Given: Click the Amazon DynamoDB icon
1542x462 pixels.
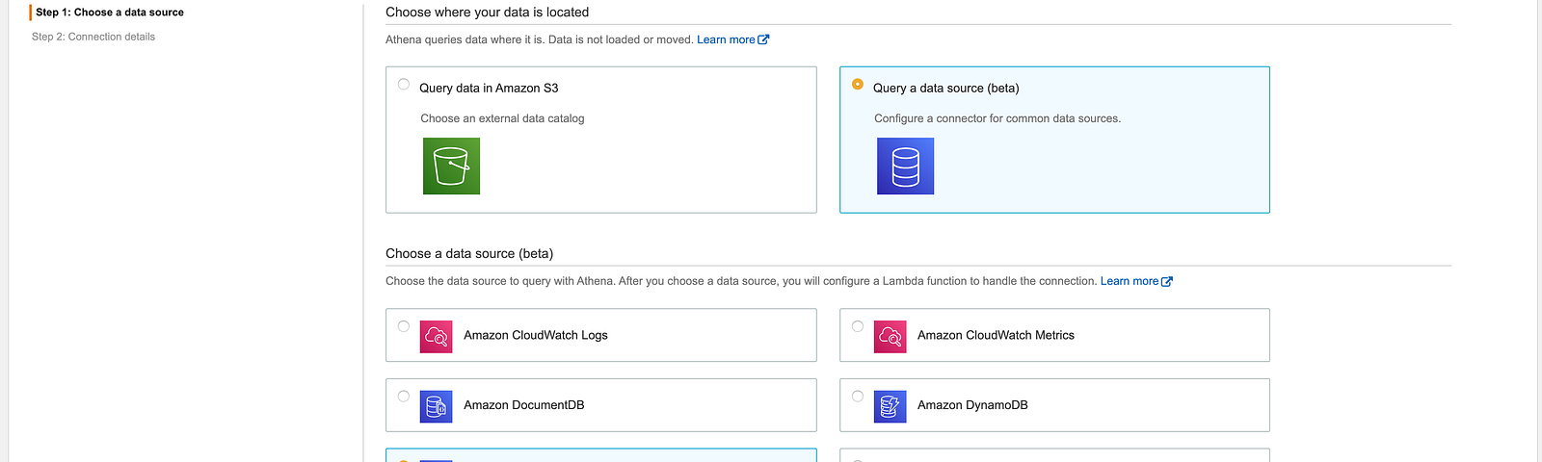Looking at the screenshot, I should point(891,406).
